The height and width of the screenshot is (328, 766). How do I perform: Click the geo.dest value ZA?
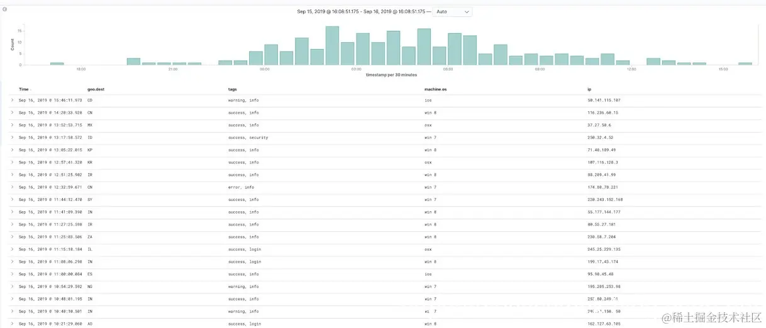(x=90, y=237)
